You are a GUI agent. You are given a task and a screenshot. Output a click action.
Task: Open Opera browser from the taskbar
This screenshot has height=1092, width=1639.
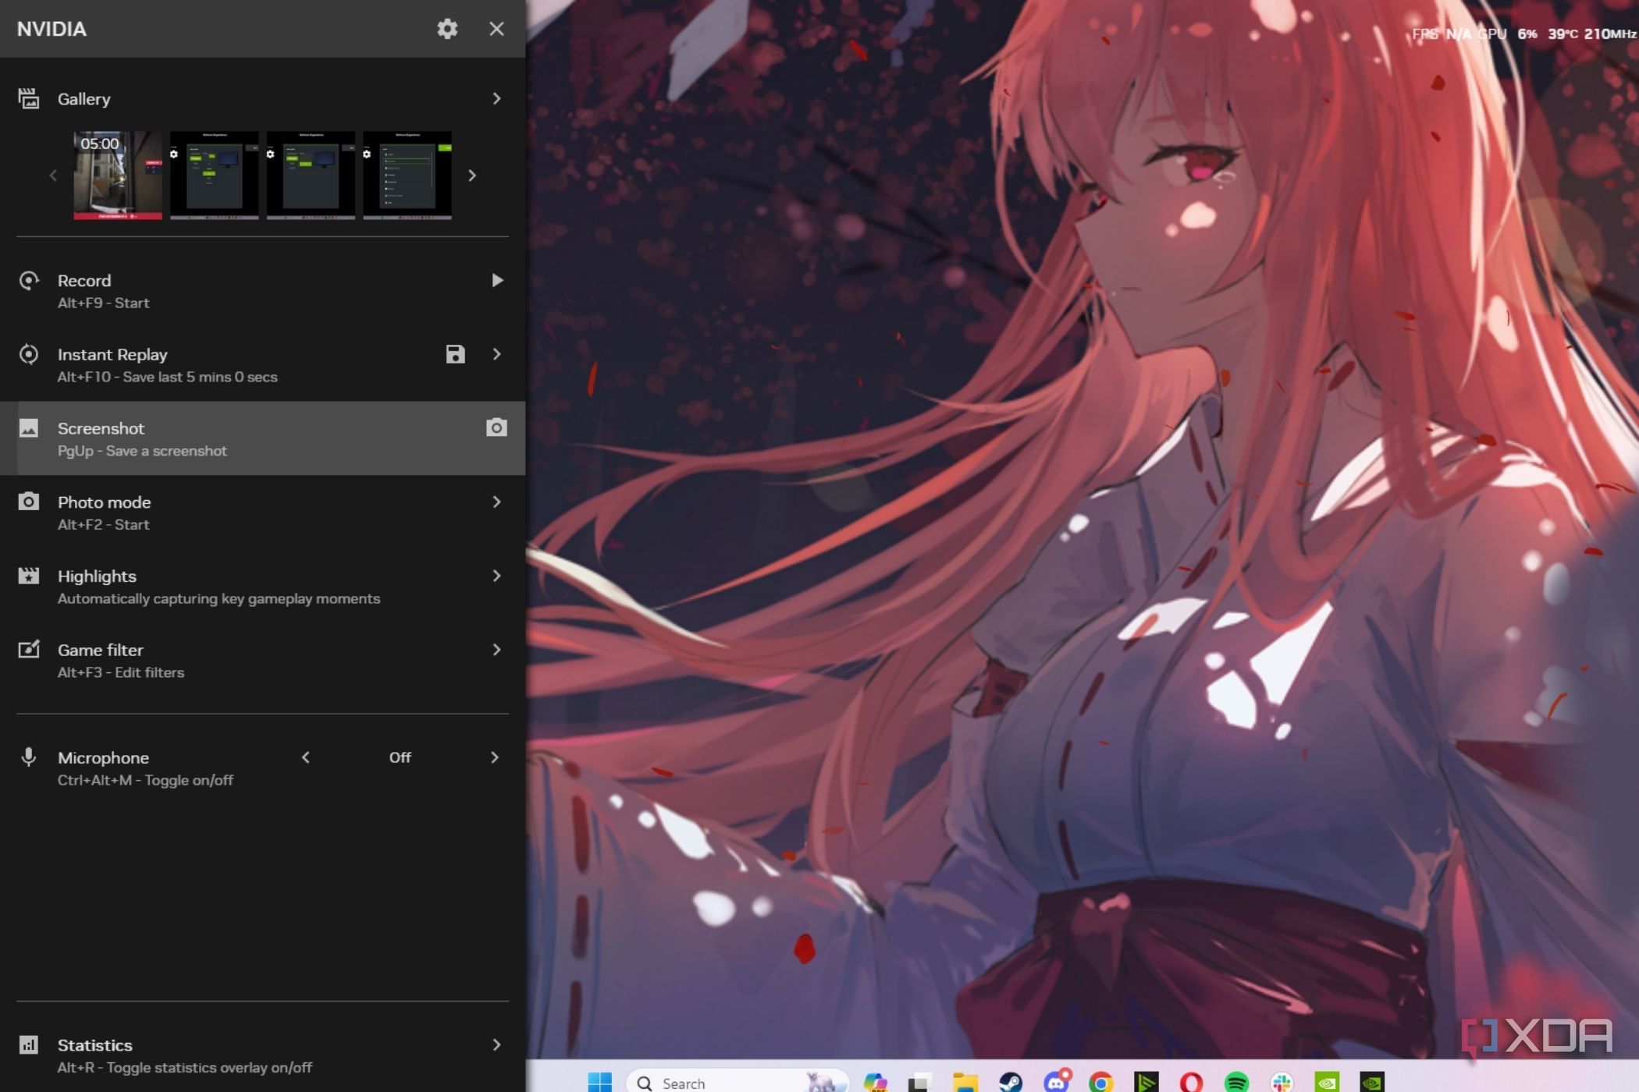point(1191,1082)
